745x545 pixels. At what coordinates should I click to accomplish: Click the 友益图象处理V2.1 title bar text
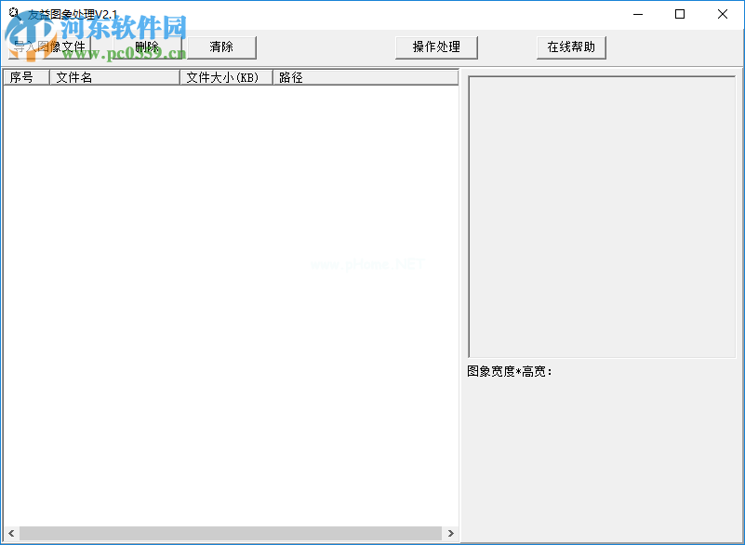point(74,14)
